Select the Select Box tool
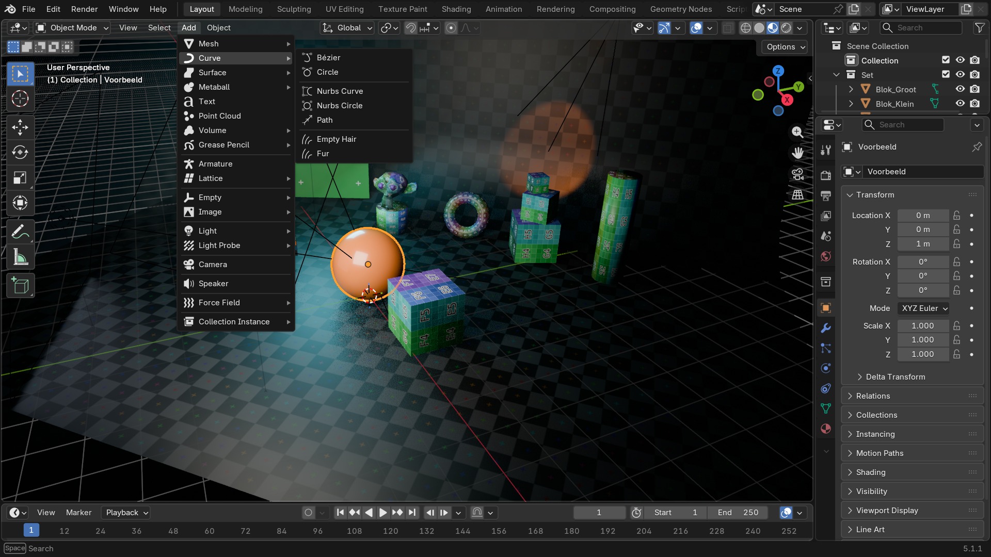 point(20,74)
